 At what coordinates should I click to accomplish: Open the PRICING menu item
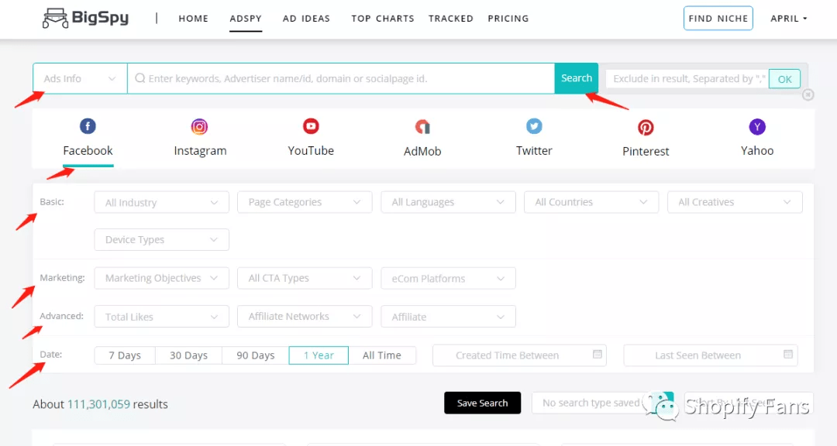(508, 18)
